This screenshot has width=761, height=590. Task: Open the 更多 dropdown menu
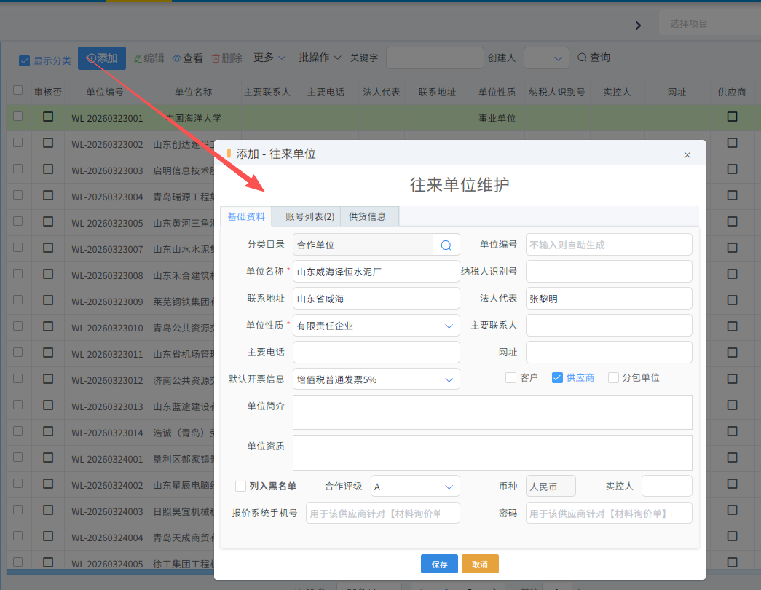(x=269, y=58)
